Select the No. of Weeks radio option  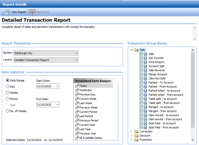7,111
